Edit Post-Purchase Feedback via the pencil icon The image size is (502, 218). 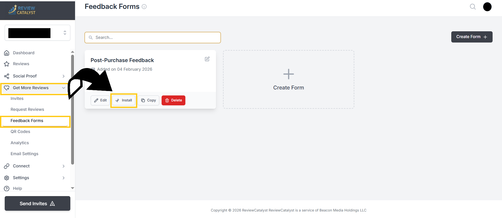pyautogui.click(x=207, y=59)
